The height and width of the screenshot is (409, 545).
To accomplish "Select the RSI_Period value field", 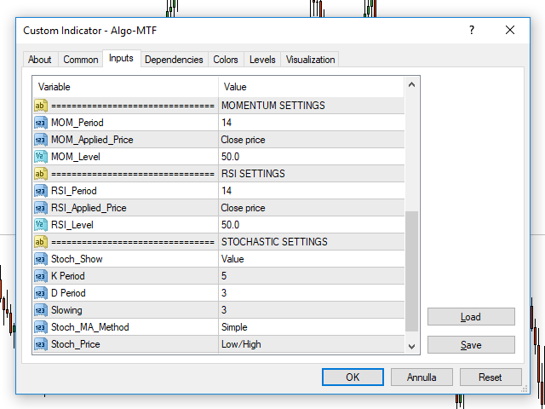I will click(x=310, y=191).
